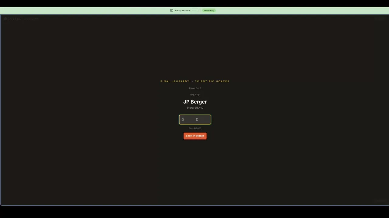Screen dimensions: 389x218
Task: Click the "Sharing this tab to" text
Action: pos(182,10)
